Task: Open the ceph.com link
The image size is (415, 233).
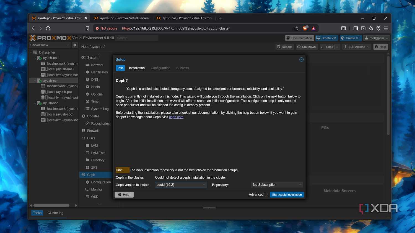Action: click(x=176, y=117)
